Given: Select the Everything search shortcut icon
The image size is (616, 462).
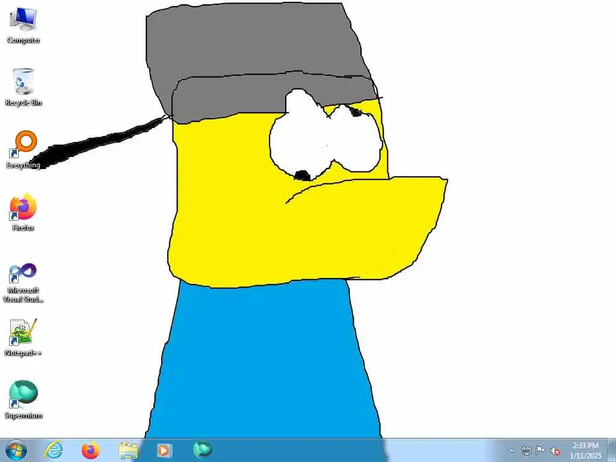Looking at the screenshot, I should 23,150.
